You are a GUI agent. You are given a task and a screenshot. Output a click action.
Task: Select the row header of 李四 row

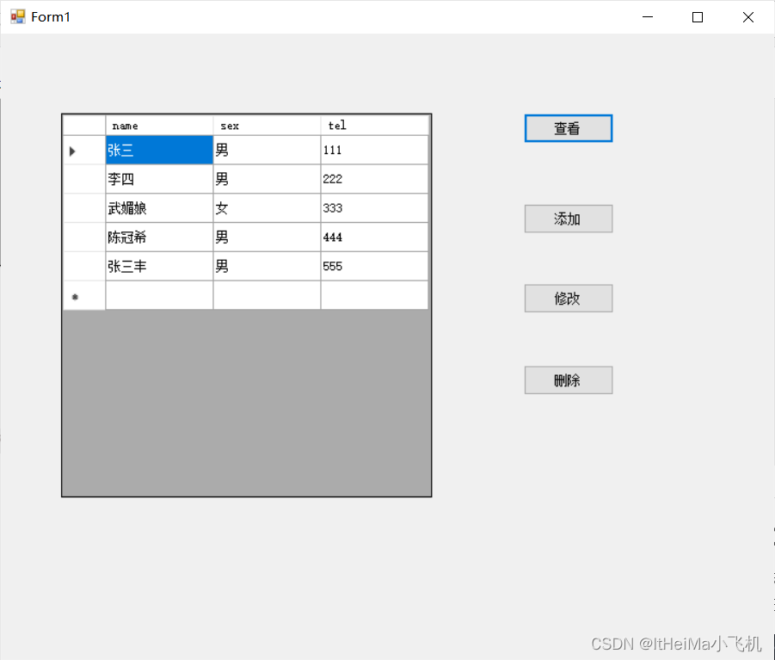point(84,179)
